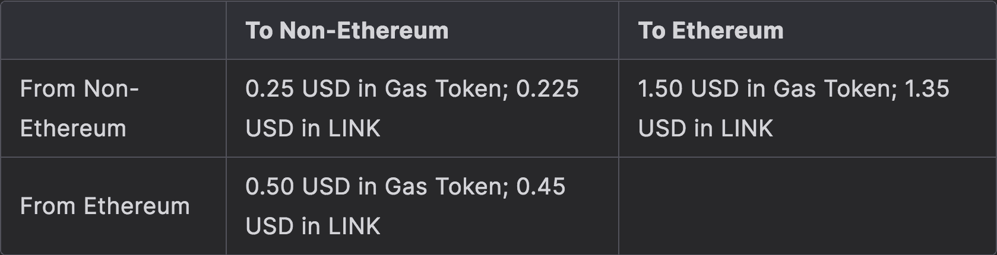Click "Gas Token" in the 0.50 USD cell
The height and width of the screenshot is (255, 997).
click(x=445, y=187)
